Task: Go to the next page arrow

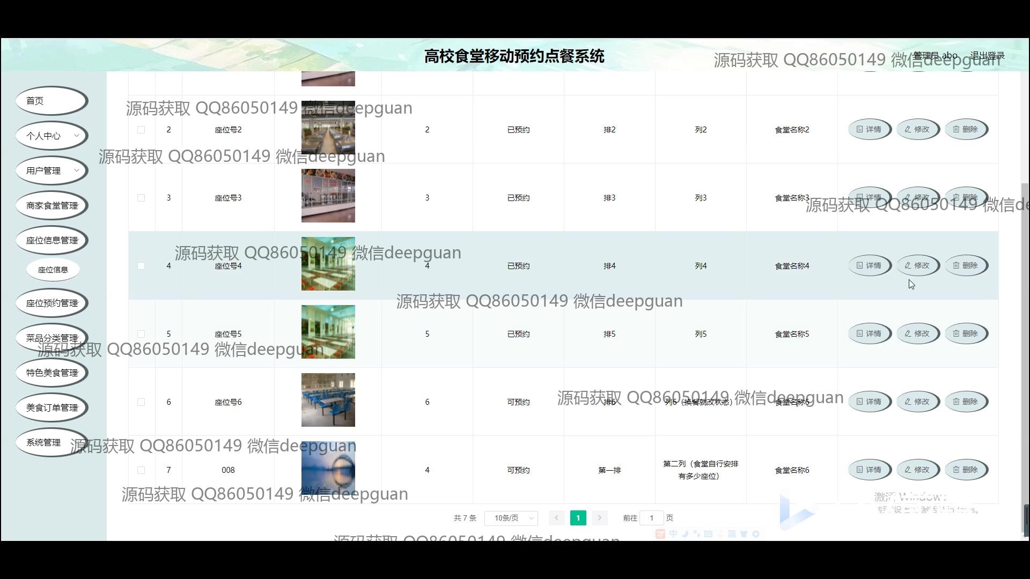Action: [x=599, y=518]
